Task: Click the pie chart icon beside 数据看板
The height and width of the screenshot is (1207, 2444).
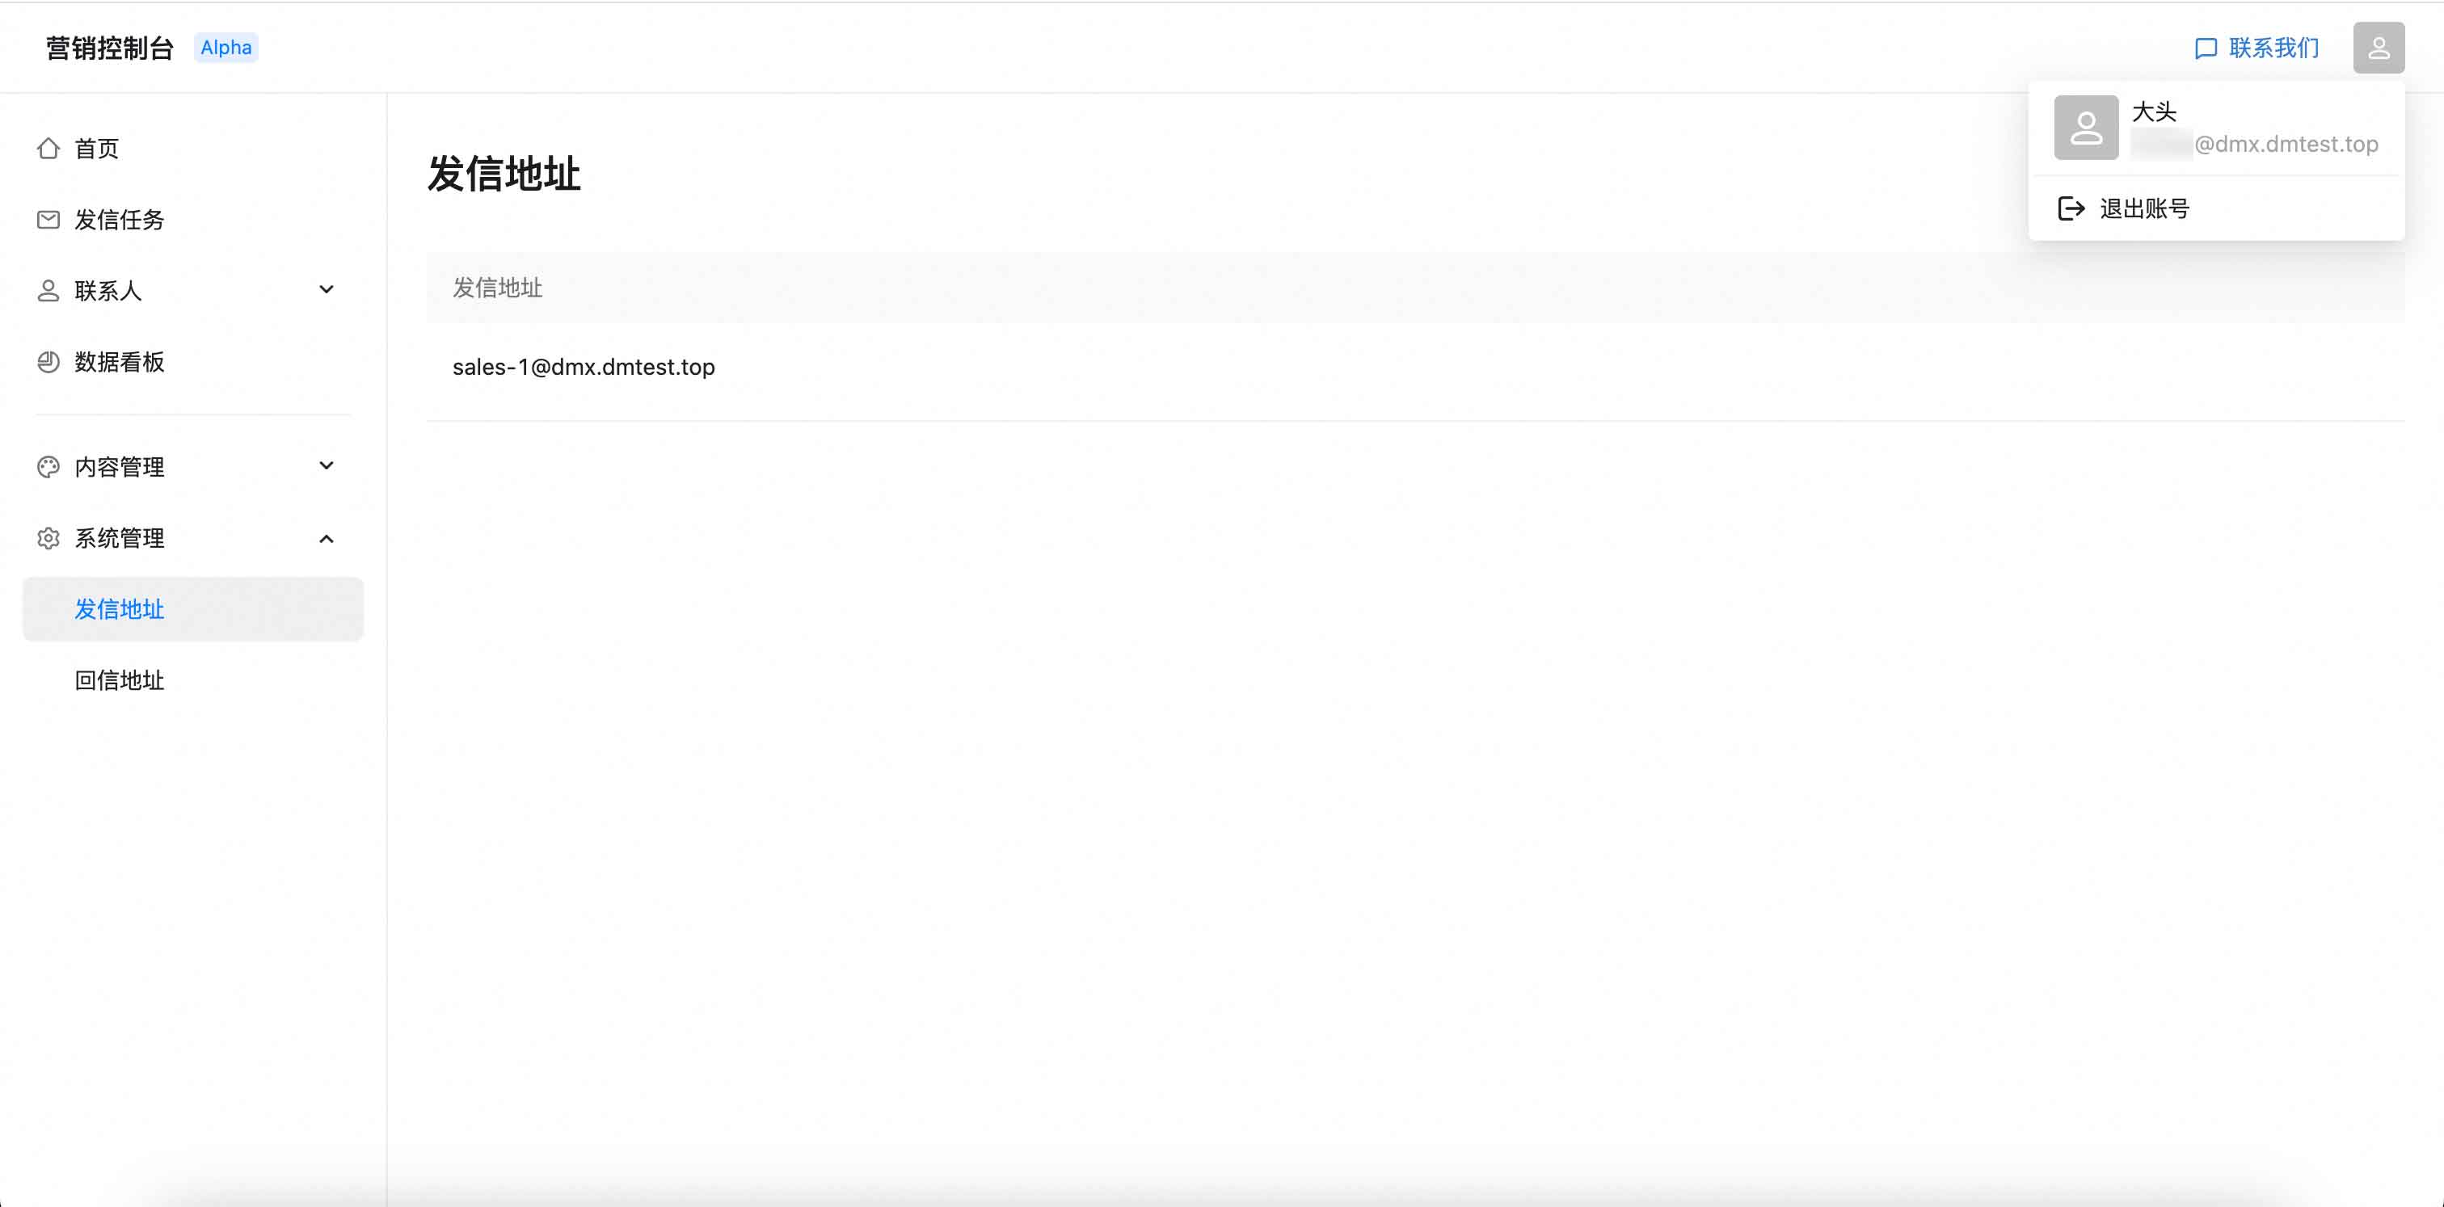Action: [48, 362]
